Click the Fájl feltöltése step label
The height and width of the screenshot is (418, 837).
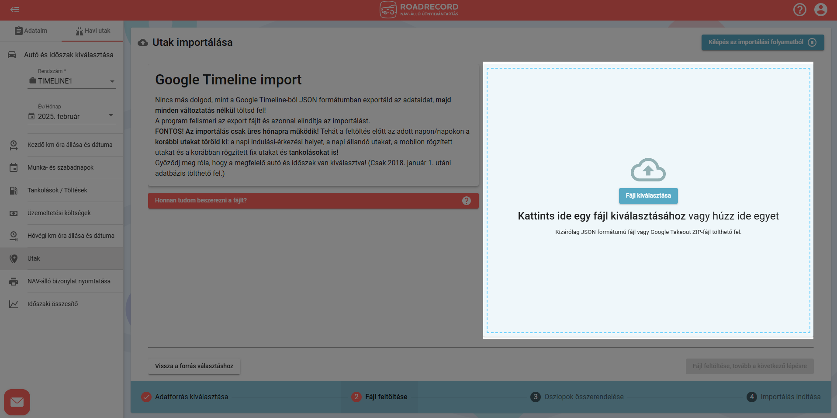386,397
